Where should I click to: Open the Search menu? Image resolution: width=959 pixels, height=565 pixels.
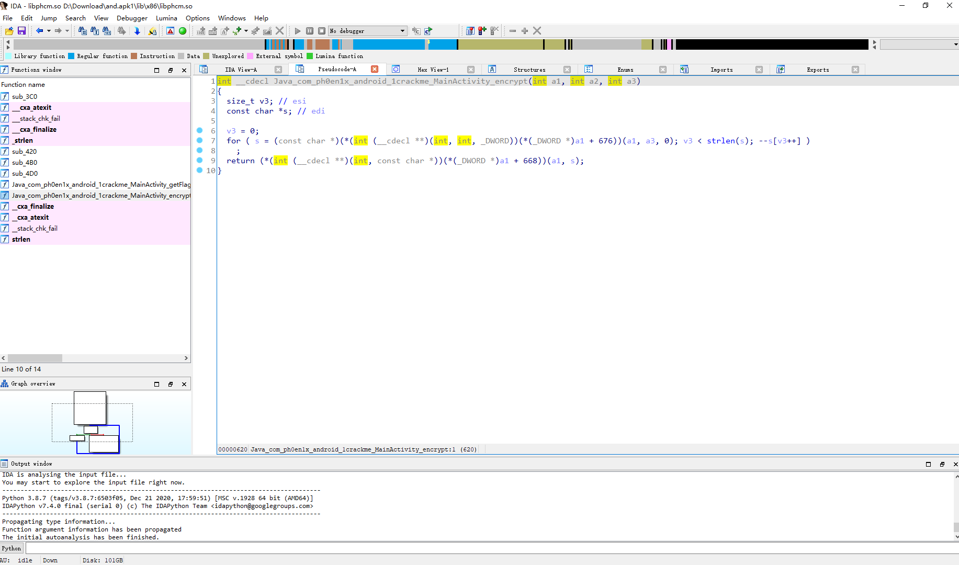click(x=75, y=18)
